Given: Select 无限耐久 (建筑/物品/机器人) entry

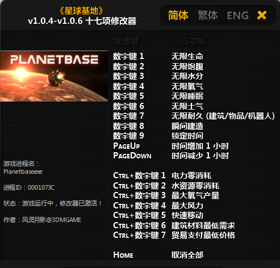Looking at the screenshot, I should (223, 116).
